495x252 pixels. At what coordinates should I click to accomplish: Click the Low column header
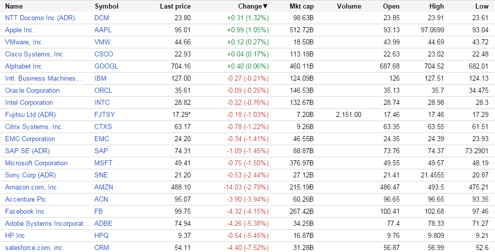(482, 6)
